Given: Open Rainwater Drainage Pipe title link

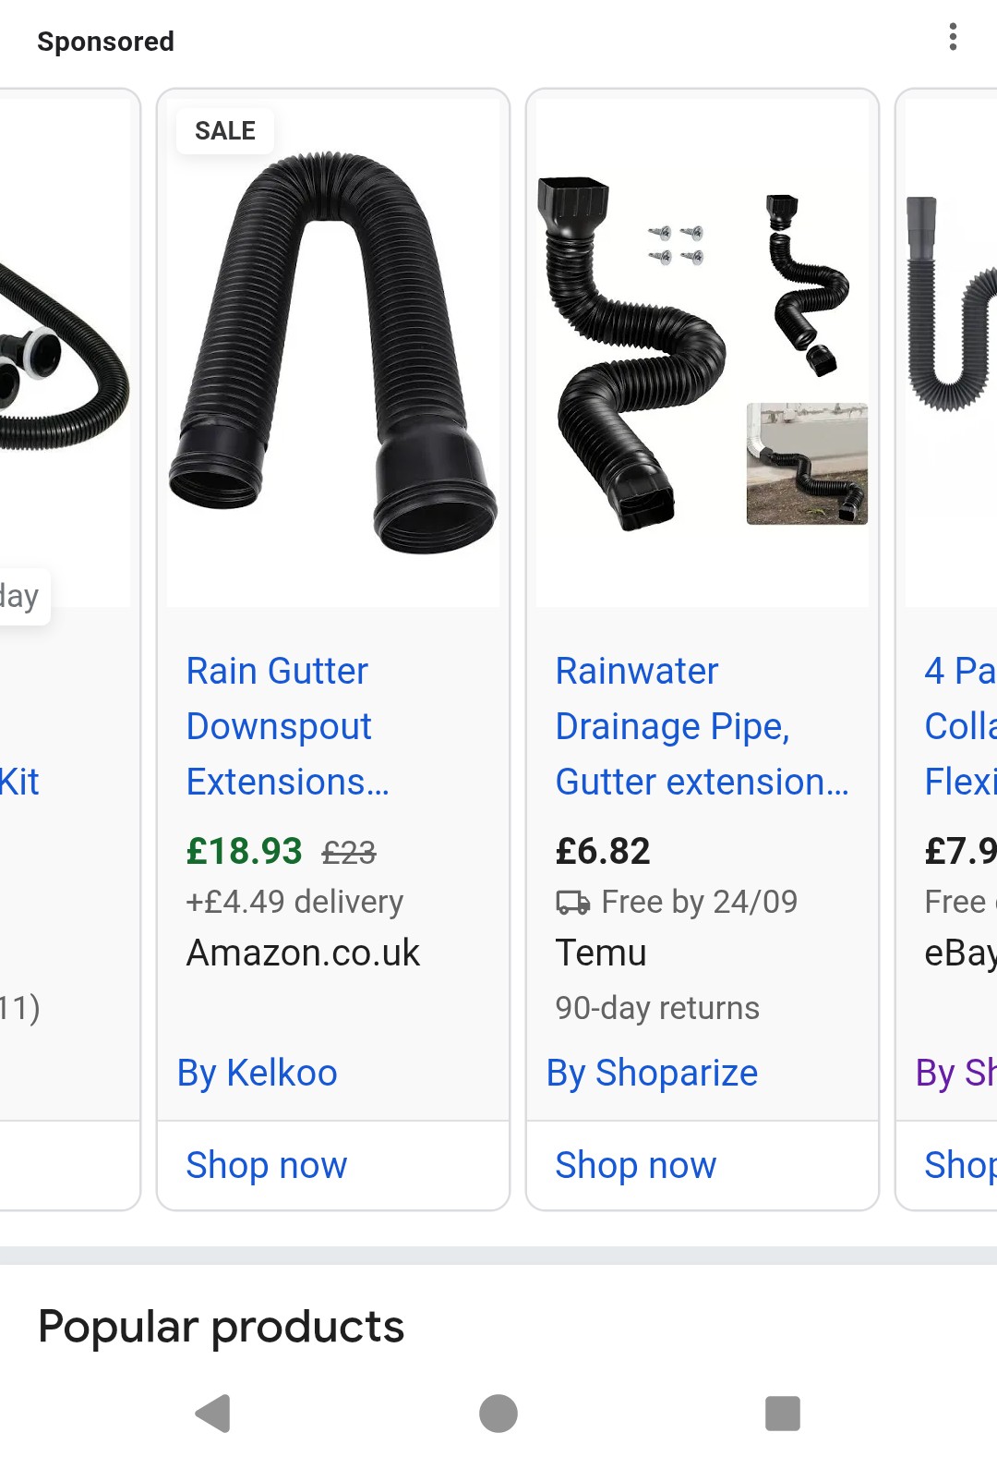Looking at the screenshot, I should (x=701, y=726).
